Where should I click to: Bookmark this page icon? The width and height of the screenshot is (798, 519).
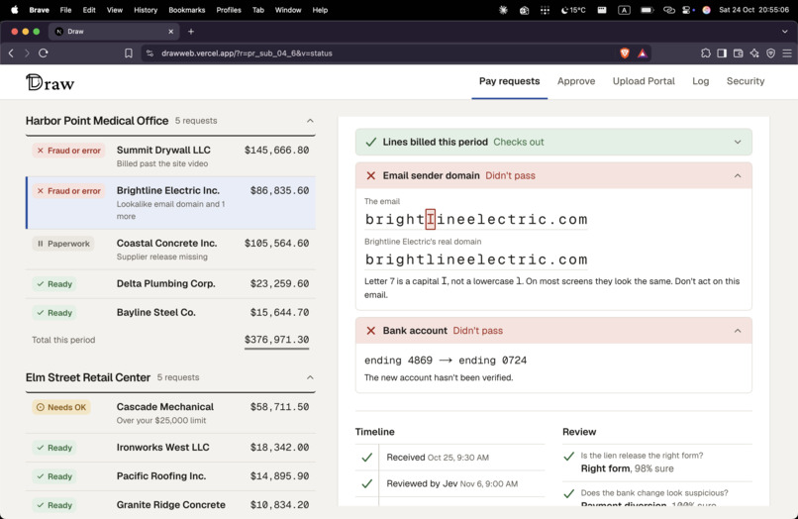tap(129, 52)
